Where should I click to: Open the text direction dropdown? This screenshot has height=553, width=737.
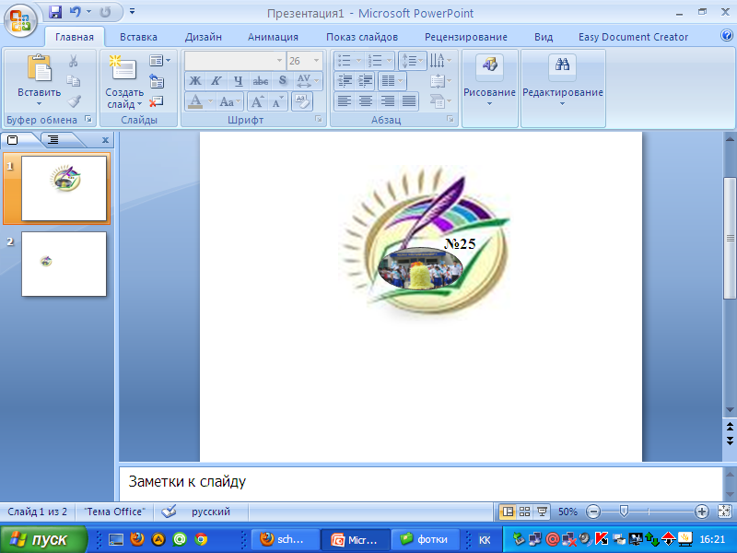[440, 61]
